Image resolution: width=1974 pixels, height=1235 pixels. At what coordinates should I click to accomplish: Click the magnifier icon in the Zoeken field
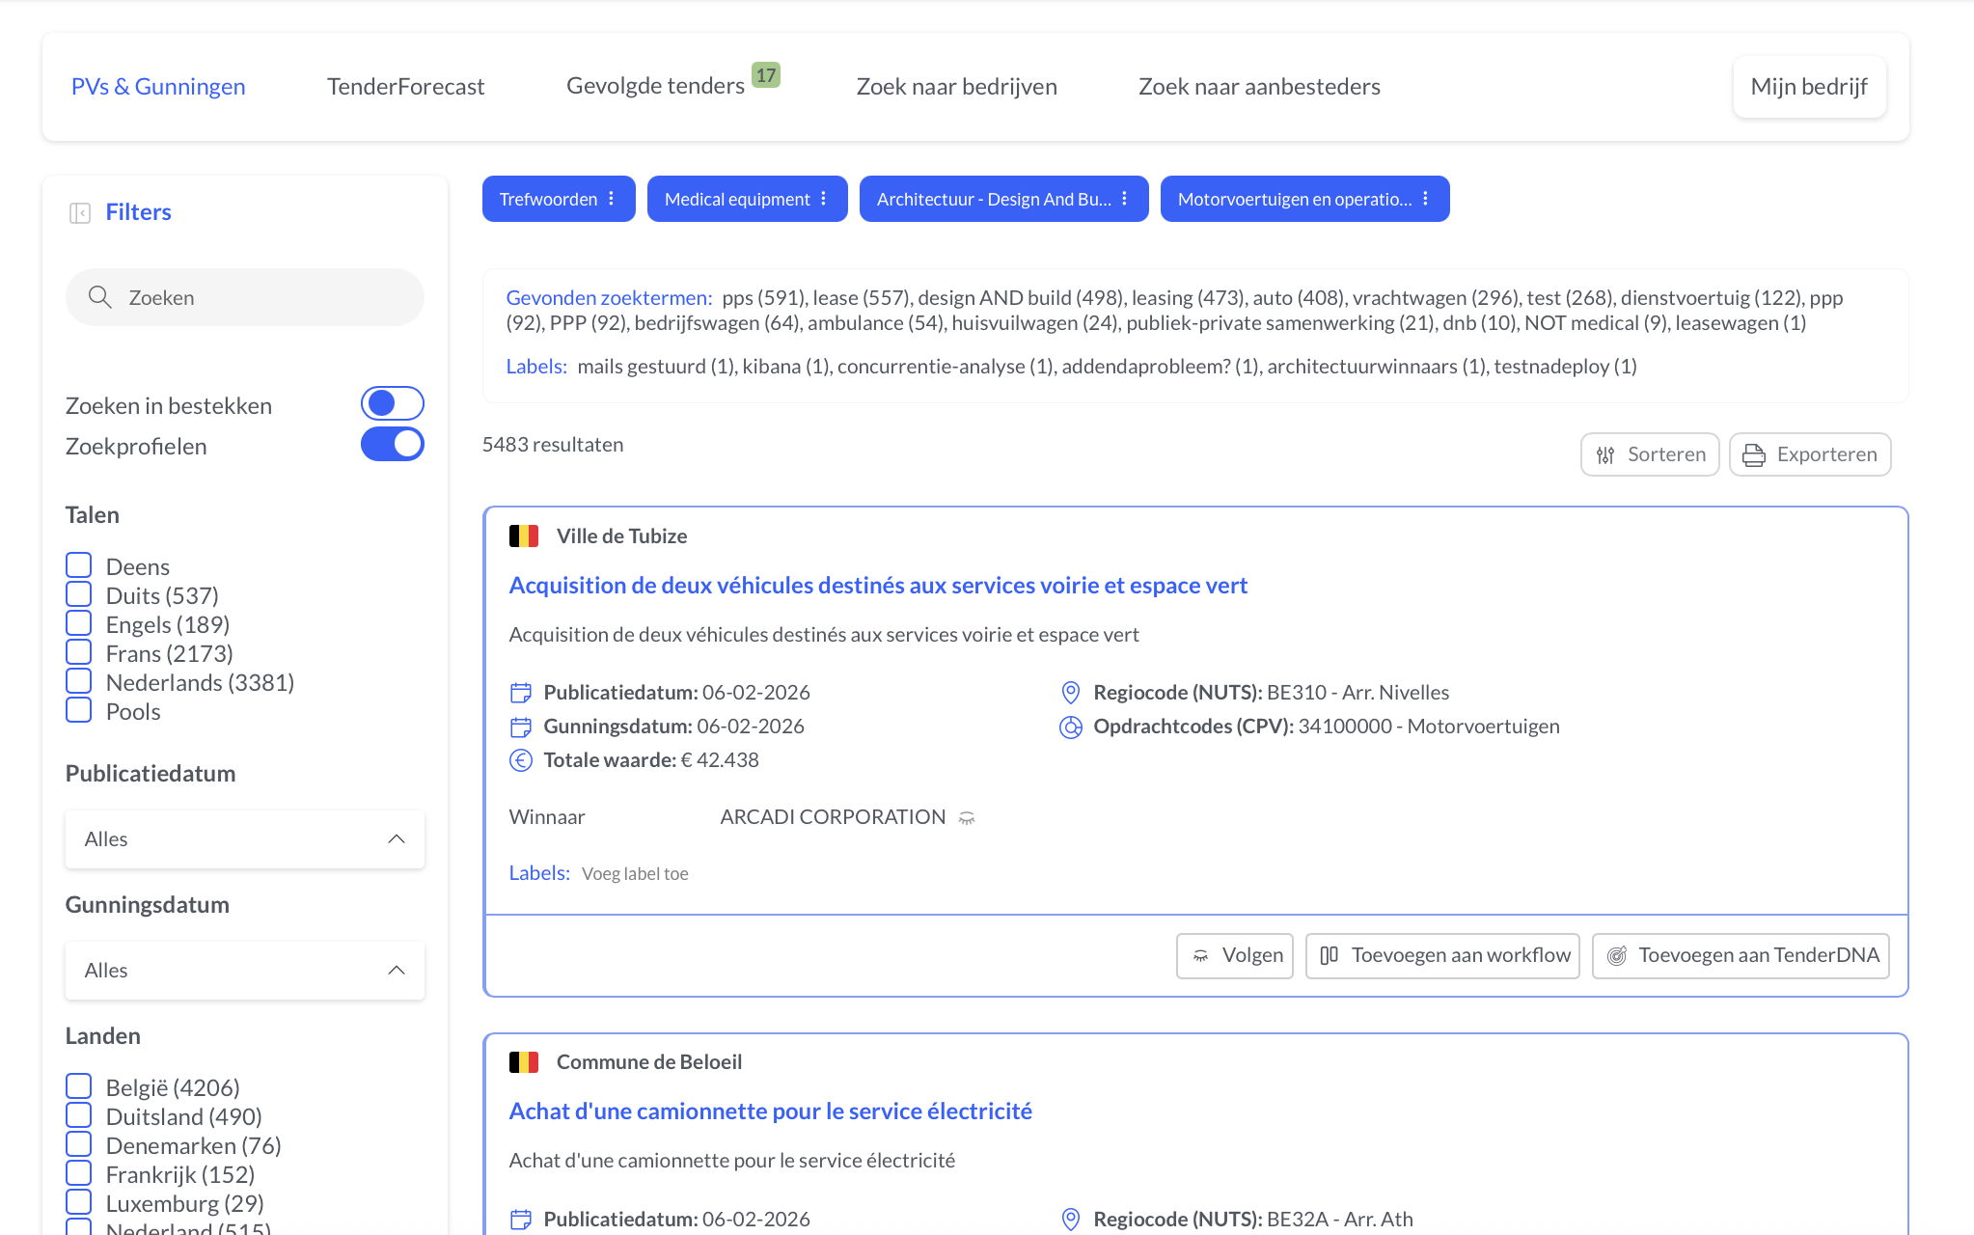pos(100,297)
